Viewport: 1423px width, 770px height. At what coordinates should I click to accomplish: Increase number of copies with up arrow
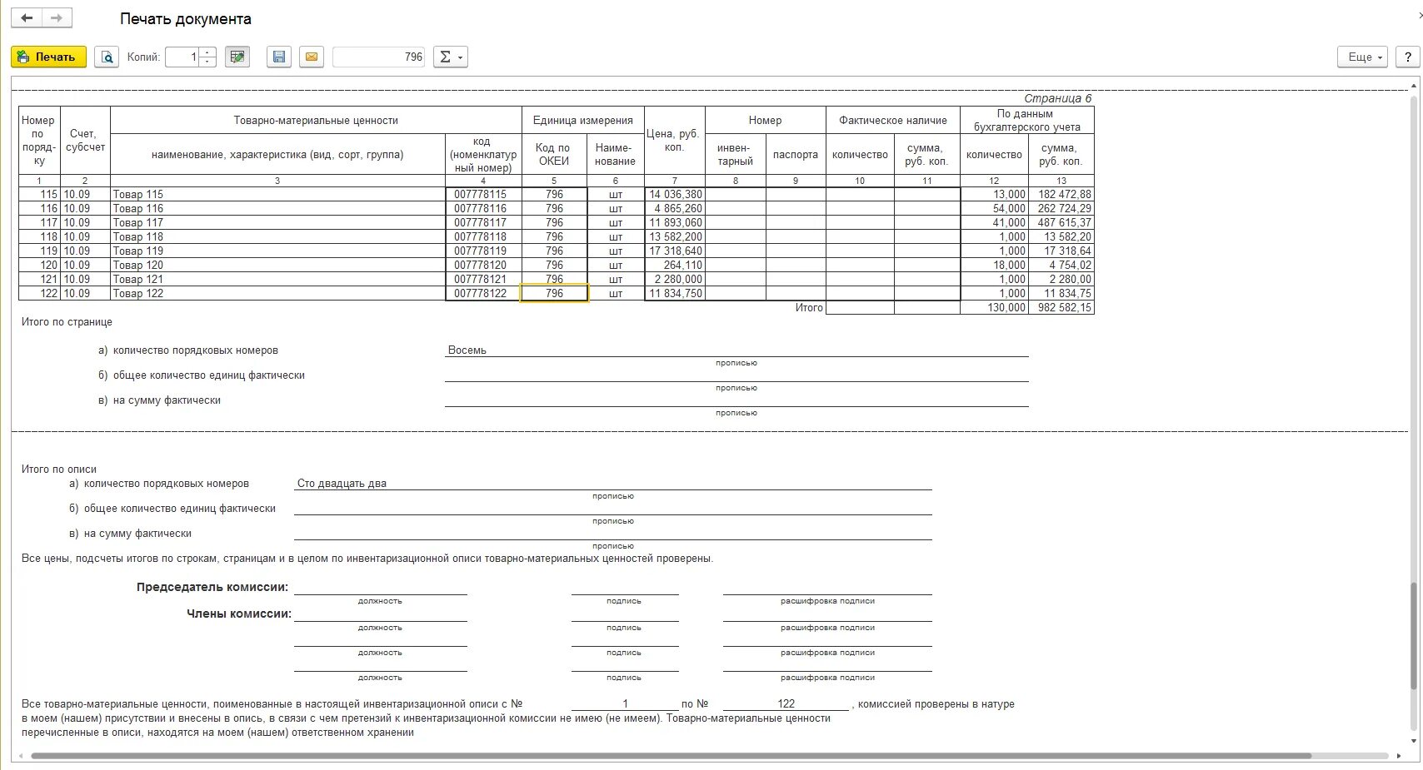[207, 52]
